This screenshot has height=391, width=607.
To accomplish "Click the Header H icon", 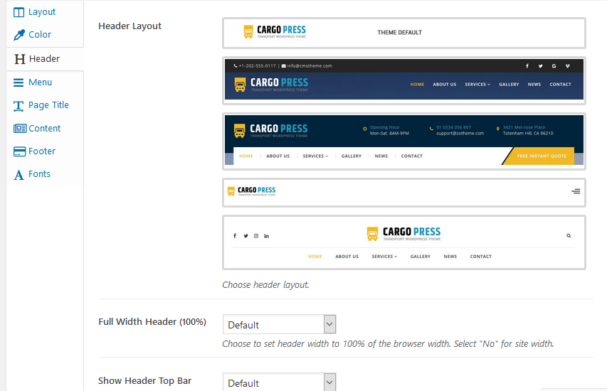I will click(20, 59).
